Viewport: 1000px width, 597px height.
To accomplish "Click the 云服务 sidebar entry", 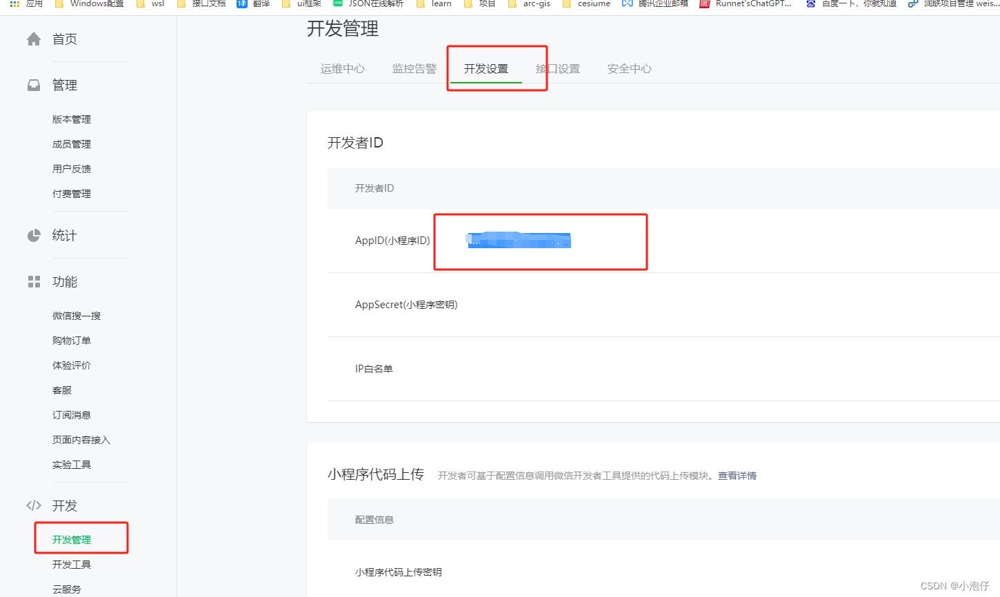I will pos(67,589).
